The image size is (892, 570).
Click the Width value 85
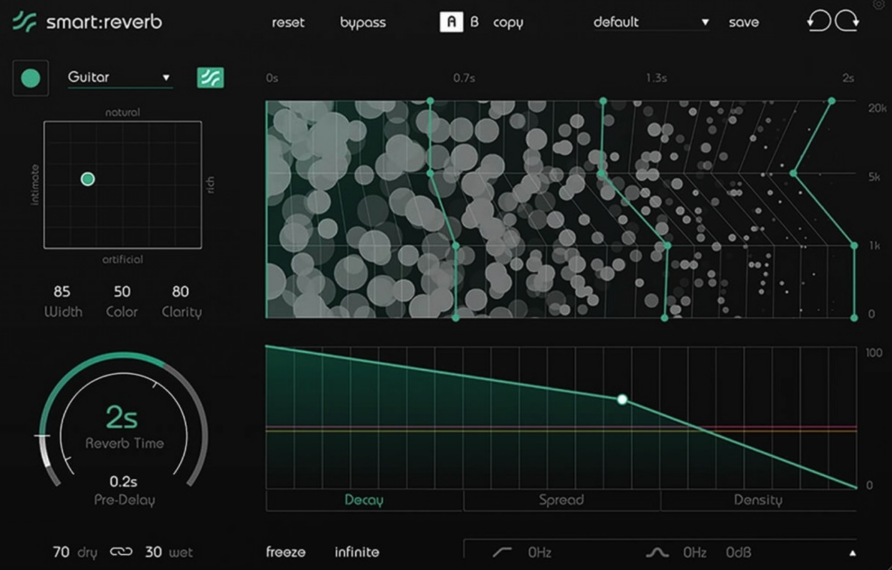click(x=62, y=291)
